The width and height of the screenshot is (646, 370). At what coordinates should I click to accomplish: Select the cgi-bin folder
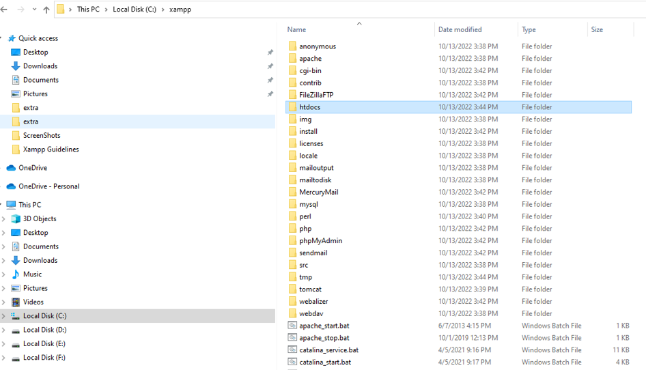[310, 71]
